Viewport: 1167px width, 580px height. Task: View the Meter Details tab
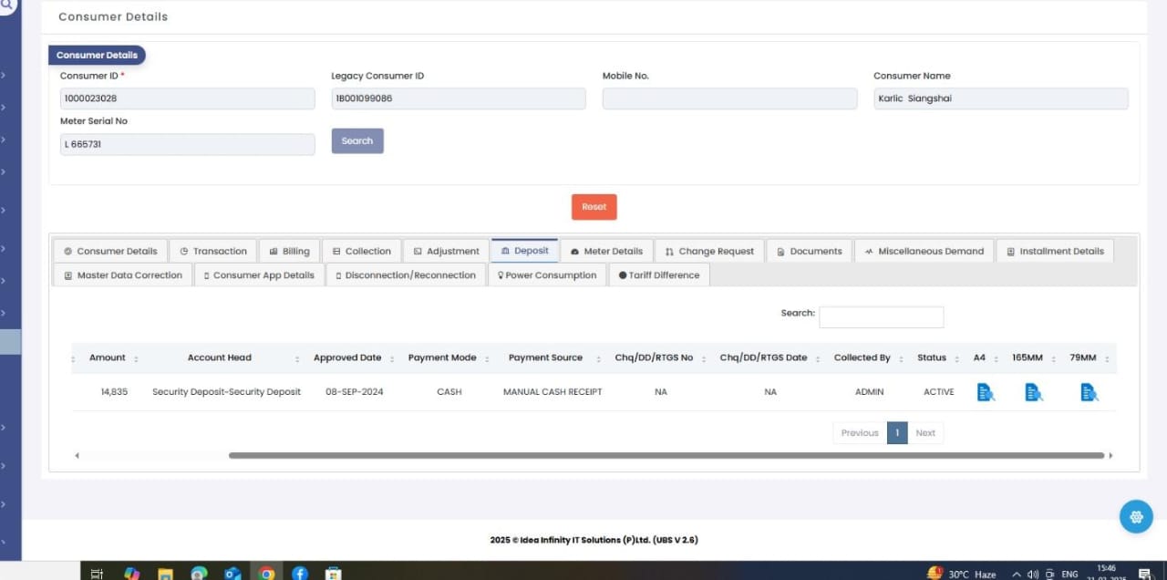pyautogui.click(x=606, y=251)
